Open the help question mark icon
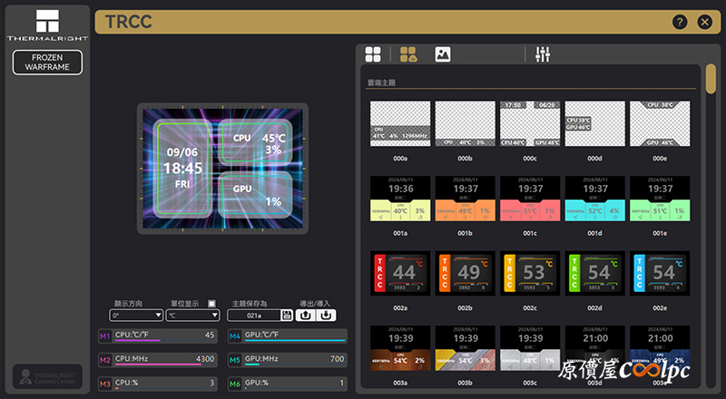 [680, 22]
